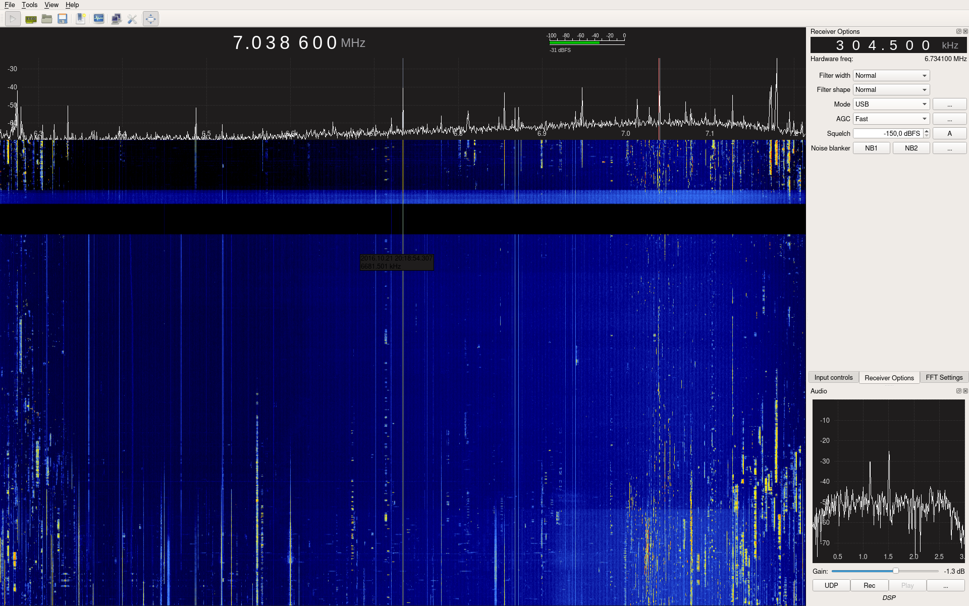This screenshot has width=969, height=606.
Task: Open AGC options ellipsis button
Action: click(949, 119)
